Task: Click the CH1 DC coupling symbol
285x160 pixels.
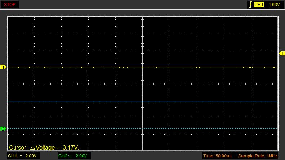Action: click(20, 156)
